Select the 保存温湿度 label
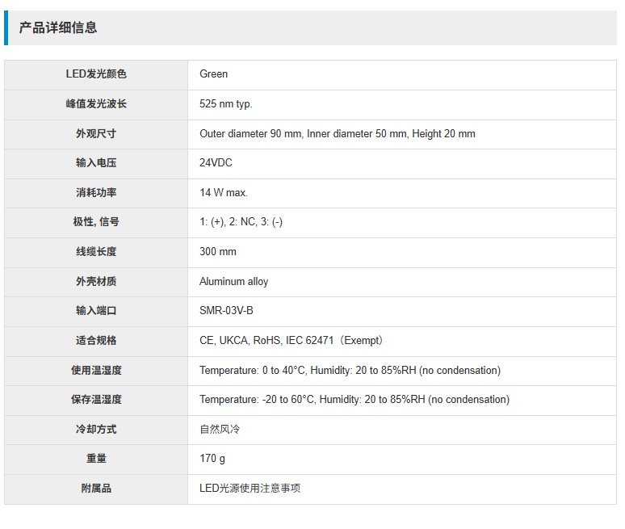625x529 pixels. pos(96,400)
